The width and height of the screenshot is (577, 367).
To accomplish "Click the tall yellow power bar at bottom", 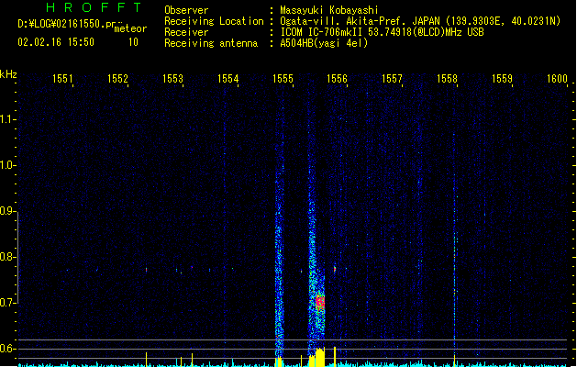I will tap(320, 357).
